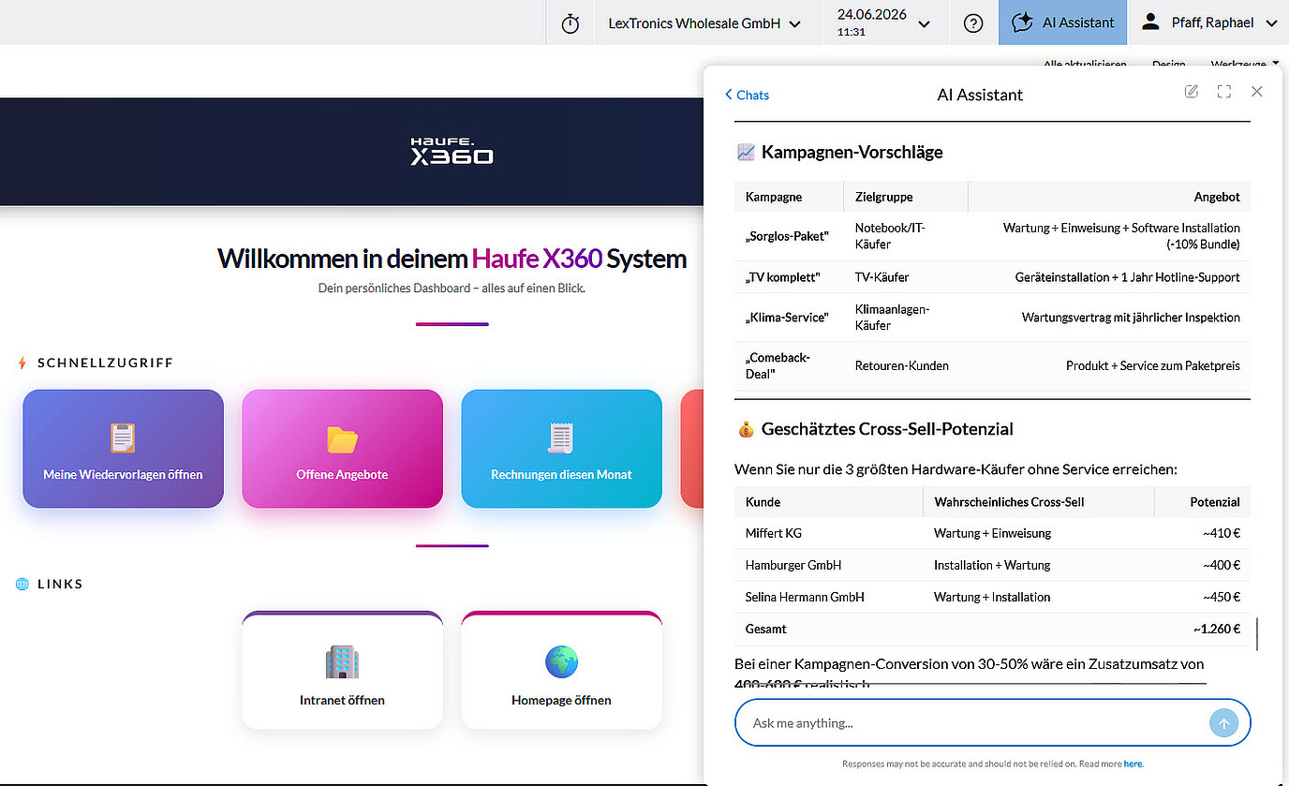
Task: Open the Offene Angebote card
Action: [342, 449]
